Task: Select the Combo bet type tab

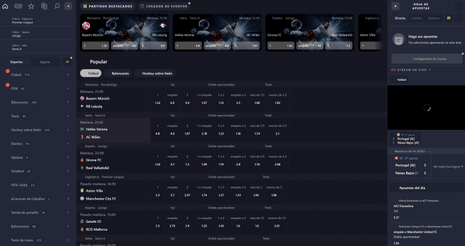Action: coord(417,18)
